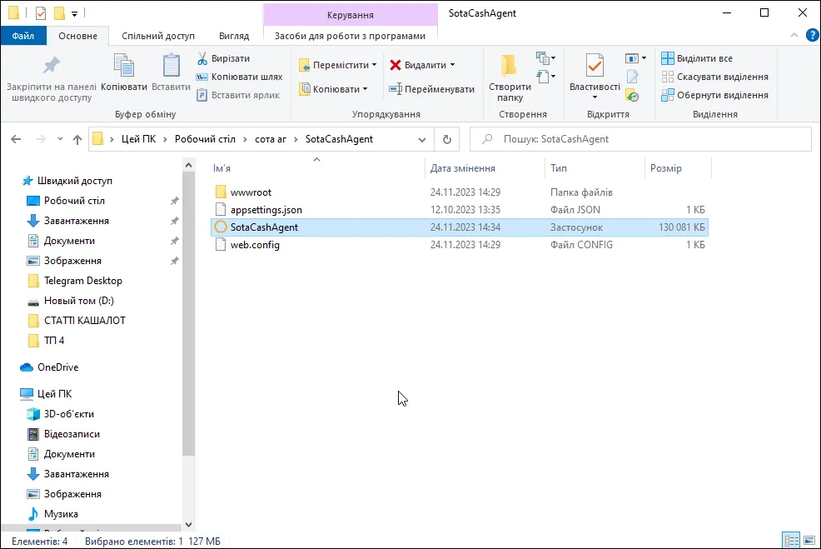The height and width of the screenshot is (549, 821).
Task: Select appsettings.json file
Action: [459, 210]
